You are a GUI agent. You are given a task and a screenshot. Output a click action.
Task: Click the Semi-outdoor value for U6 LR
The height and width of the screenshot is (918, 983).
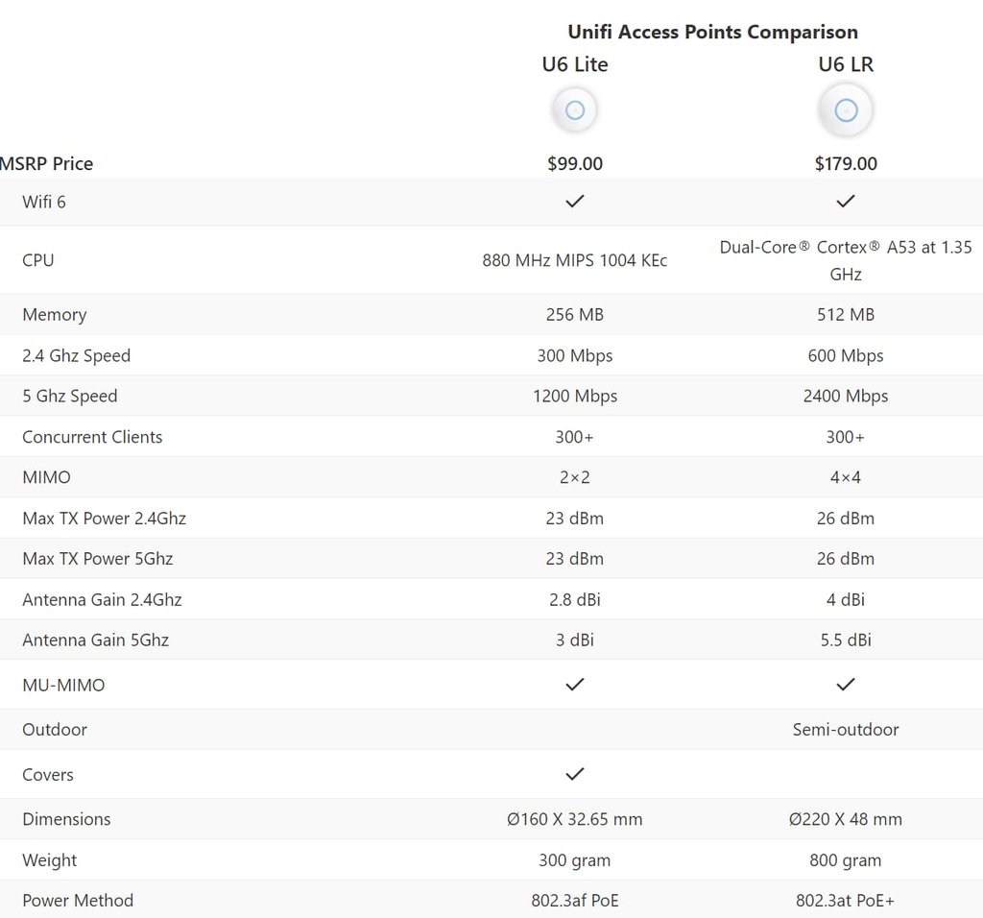[x=846, y=730]
